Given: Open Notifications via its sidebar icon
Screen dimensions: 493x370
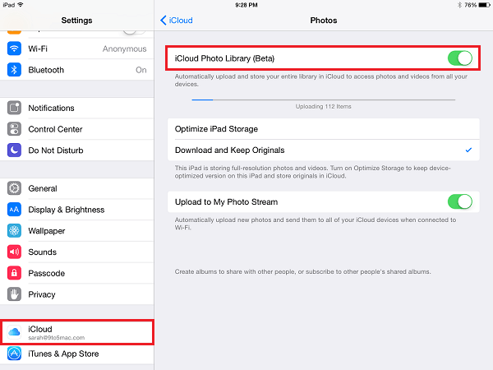Looking at the screenshot, I should 14,108.
